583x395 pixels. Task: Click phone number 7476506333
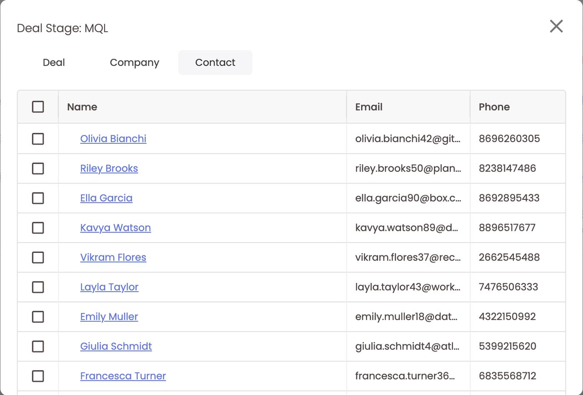pos(508,287)
